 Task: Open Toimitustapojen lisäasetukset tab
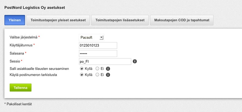(x=120, y=20)
